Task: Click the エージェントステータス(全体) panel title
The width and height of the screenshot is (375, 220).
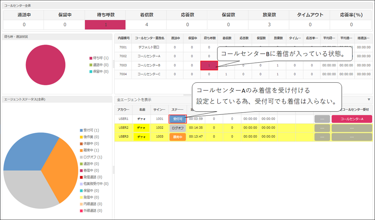Action: [25, 99]
